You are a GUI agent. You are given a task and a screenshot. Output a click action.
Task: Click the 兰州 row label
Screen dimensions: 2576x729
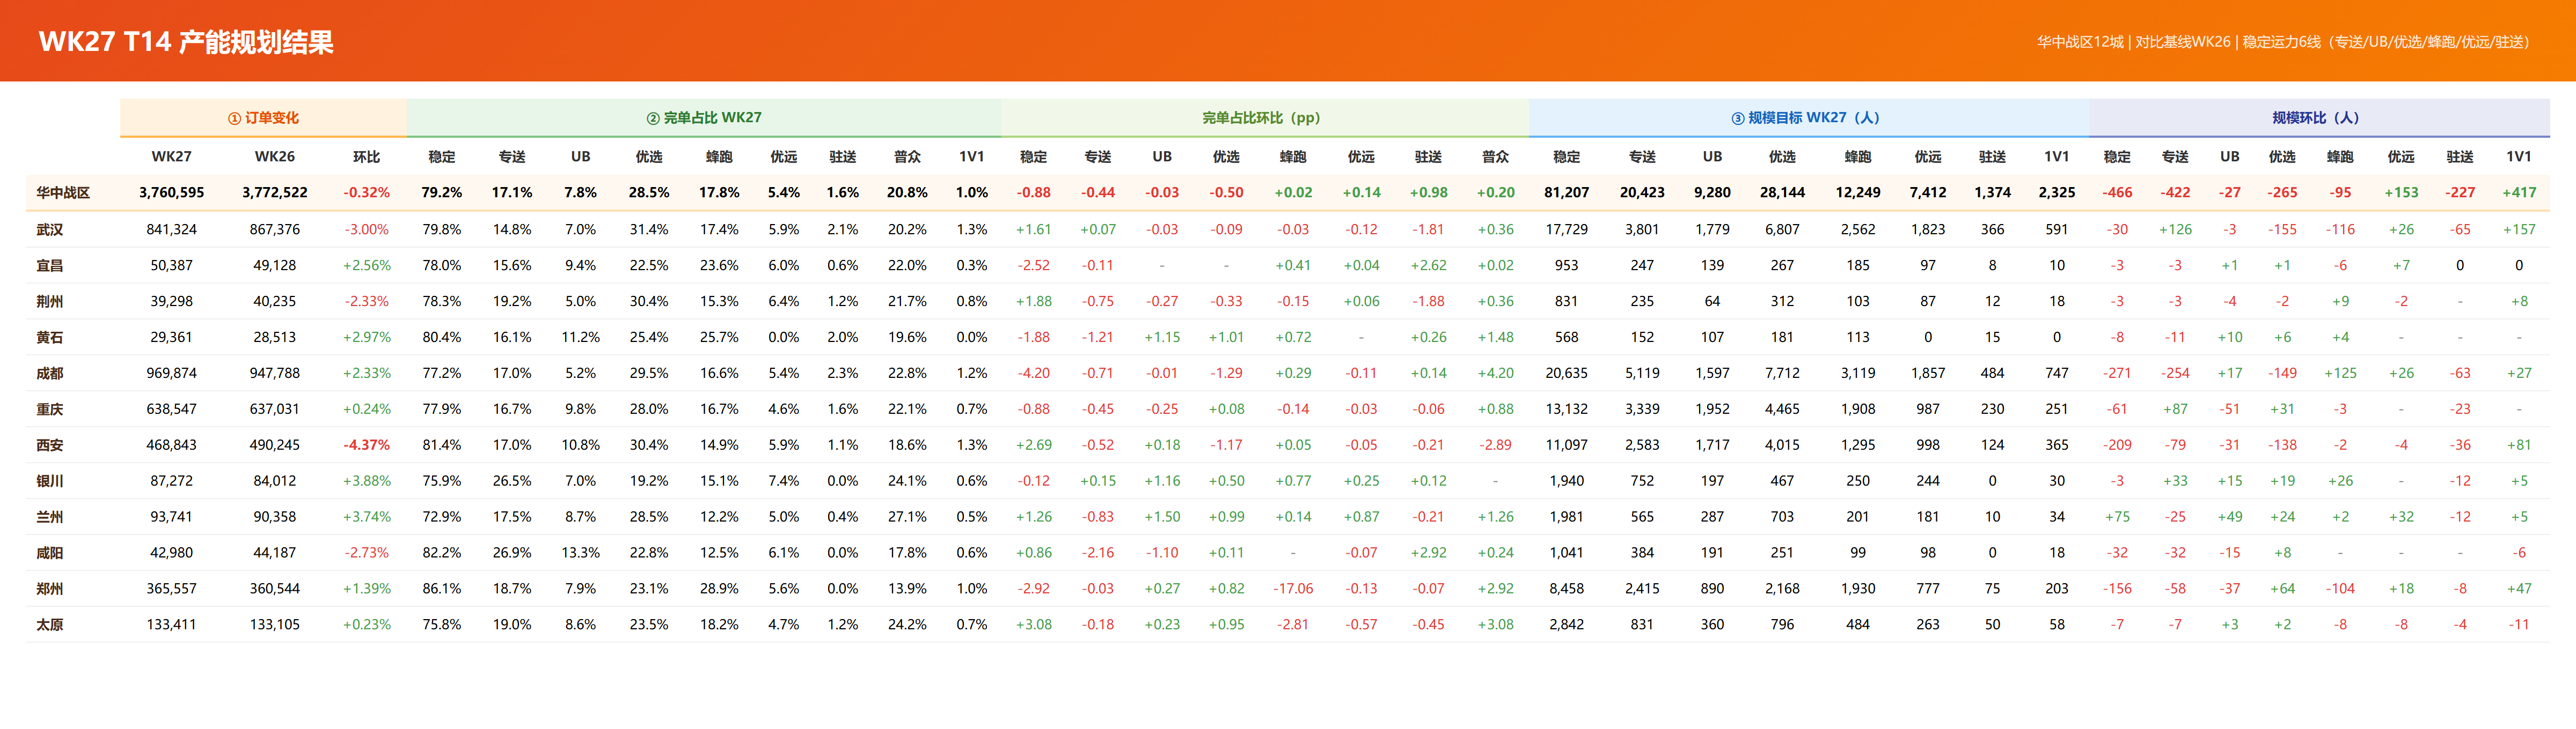coord(50,517)
